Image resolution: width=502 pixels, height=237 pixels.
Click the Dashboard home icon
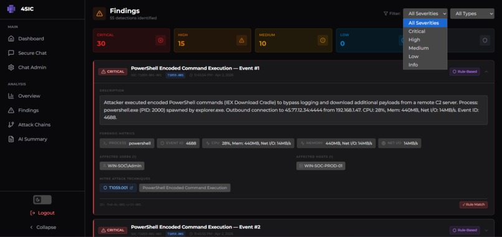pos(11,39)
